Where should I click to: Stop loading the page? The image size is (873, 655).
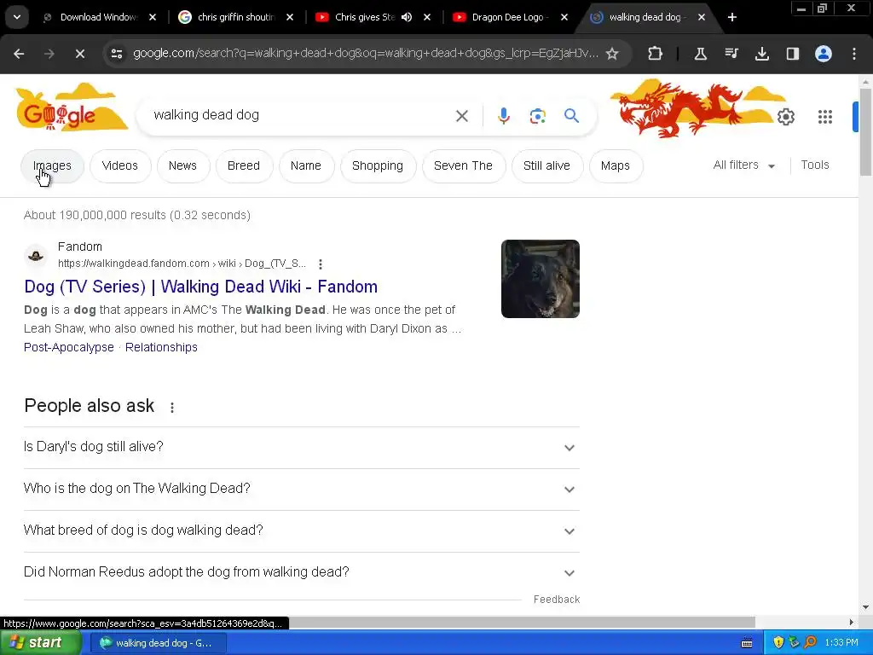point(79,54)
